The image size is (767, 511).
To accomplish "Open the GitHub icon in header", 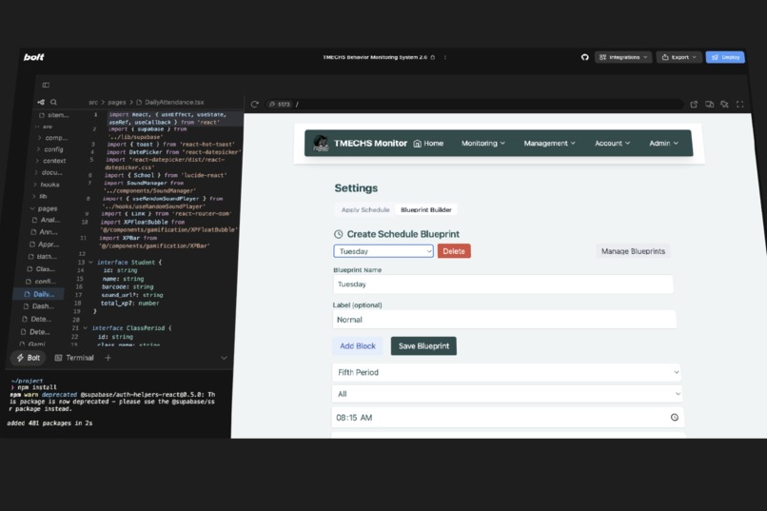I will point(584,57).
